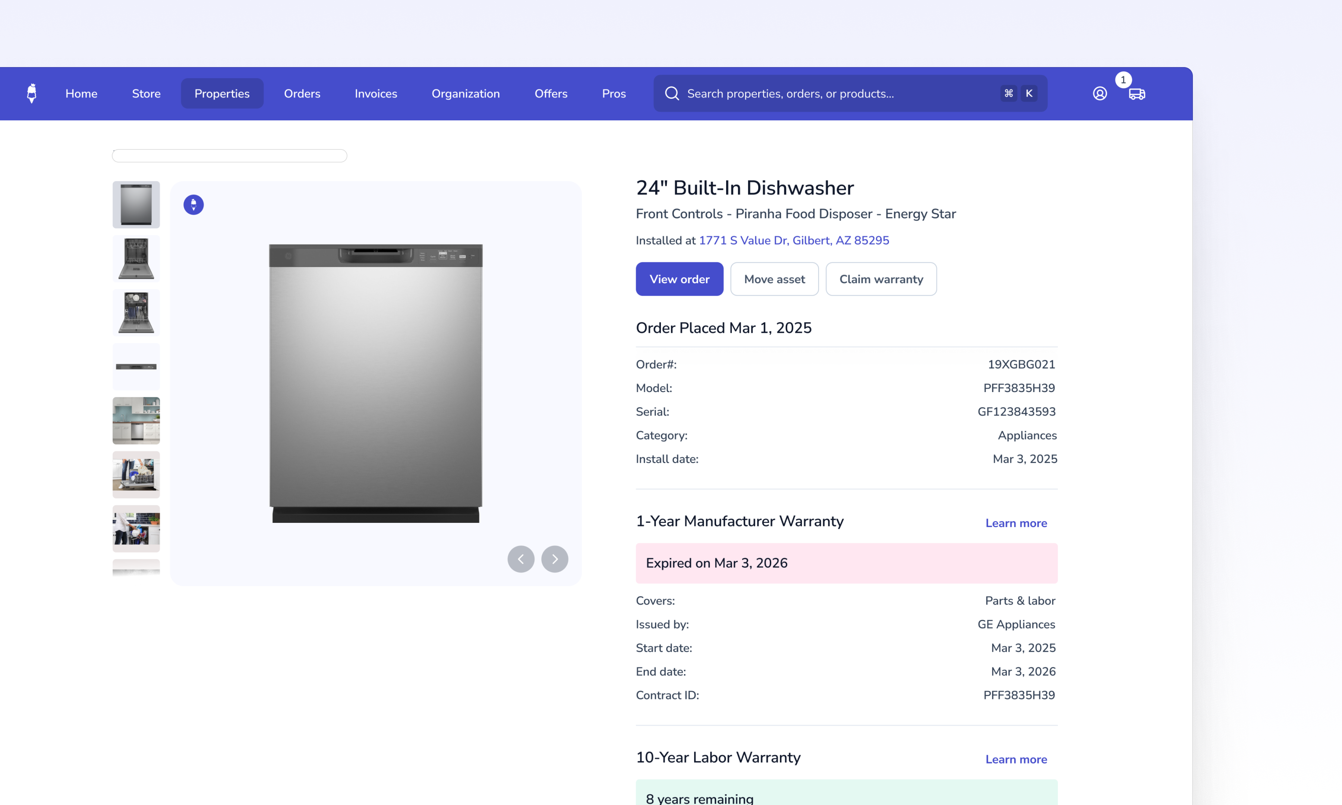Show the previous product image
Viewport: 1342px width, 805px height.
[x=520, y=559]
